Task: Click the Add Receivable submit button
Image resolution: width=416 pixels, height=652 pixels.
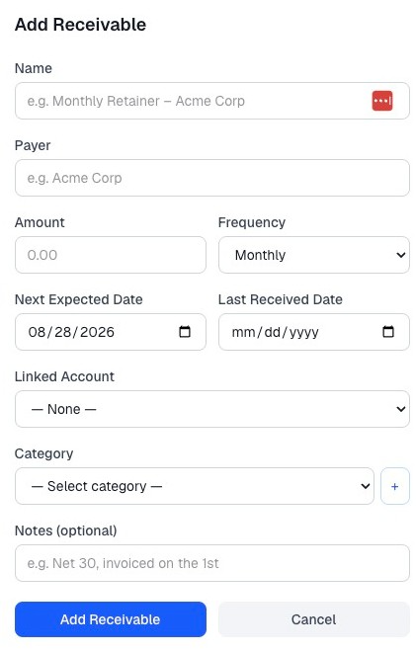Action: (x=111, y=619)
